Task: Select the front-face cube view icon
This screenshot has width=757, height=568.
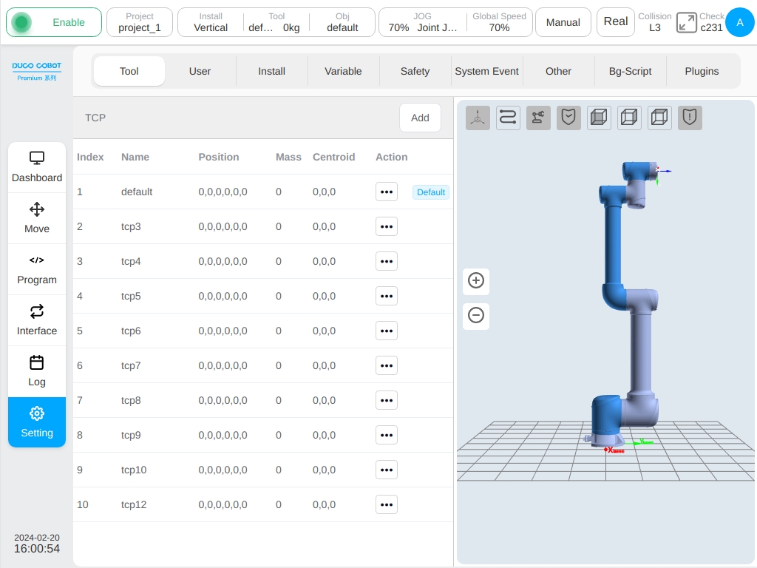Action: pyautogui.click(x=599, y=118)
